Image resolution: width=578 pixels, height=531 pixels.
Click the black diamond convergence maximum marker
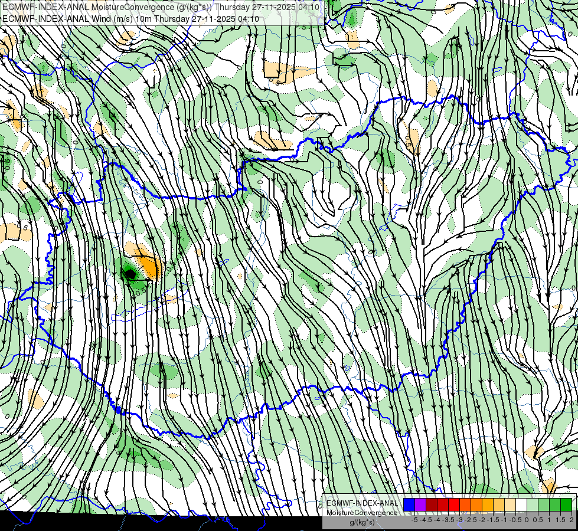pyautogui.click(x=130, y=273)
